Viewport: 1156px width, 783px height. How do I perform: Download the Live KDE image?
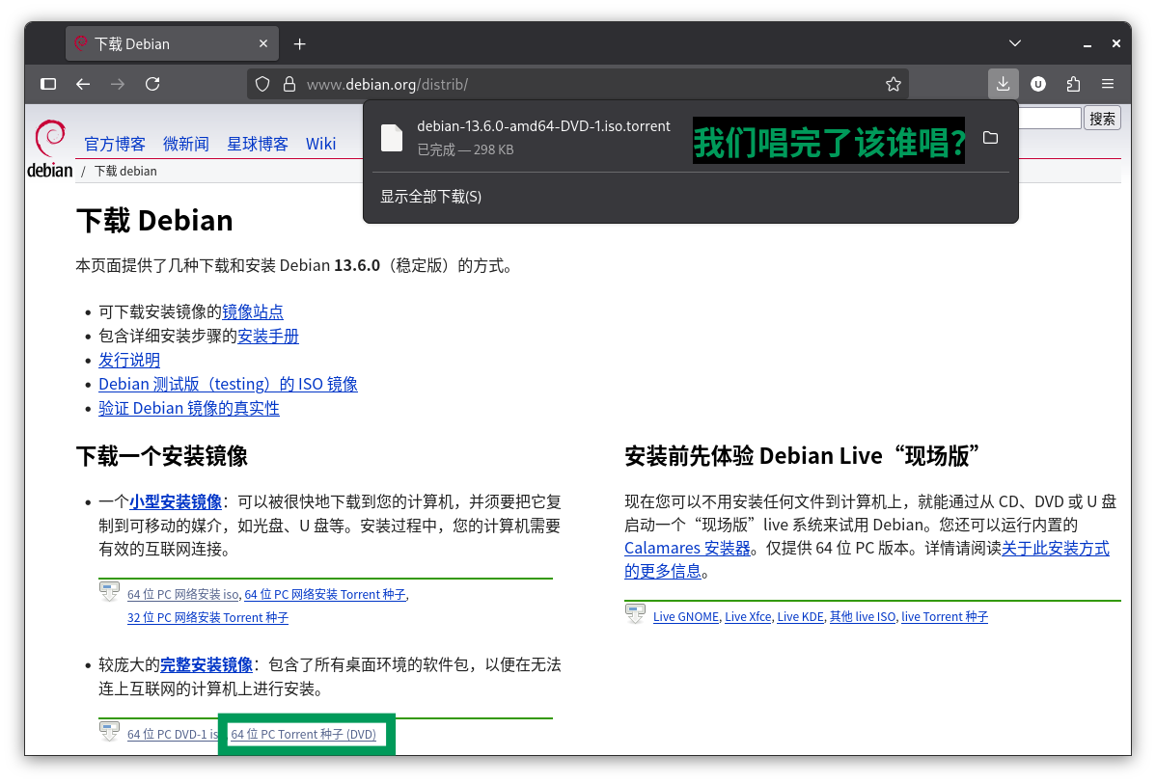click(800, 616)
